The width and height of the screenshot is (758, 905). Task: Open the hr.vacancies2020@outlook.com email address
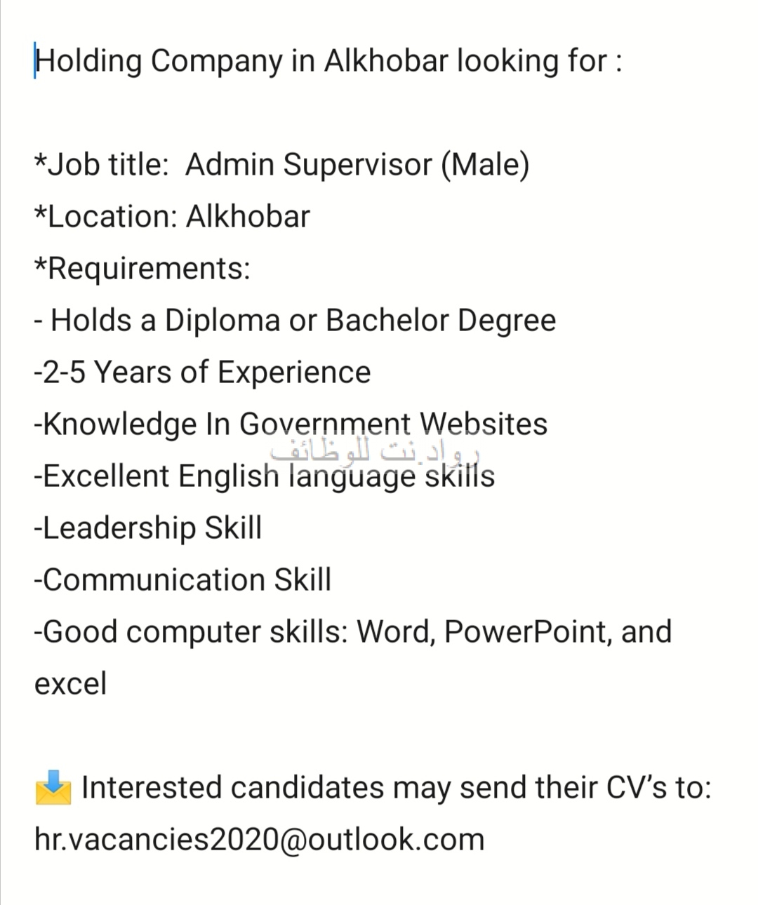[259, 840]
